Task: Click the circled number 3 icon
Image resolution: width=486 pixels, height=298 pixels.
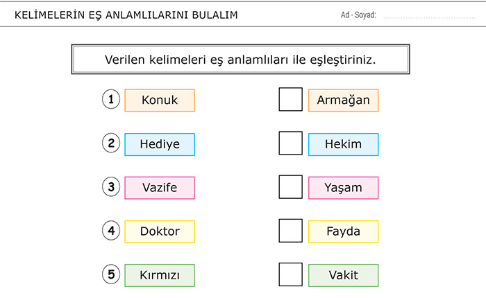Action: [x=111, y=187]
